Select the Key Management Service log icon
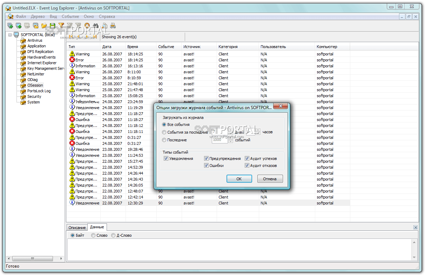Screen dimensions: 425x276 23,69
